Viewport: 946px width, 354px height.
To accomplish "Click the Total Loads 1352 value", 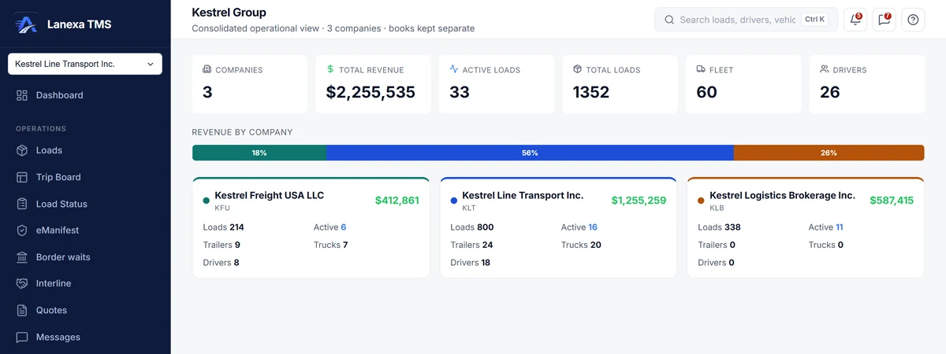I will tap(591, 92).
